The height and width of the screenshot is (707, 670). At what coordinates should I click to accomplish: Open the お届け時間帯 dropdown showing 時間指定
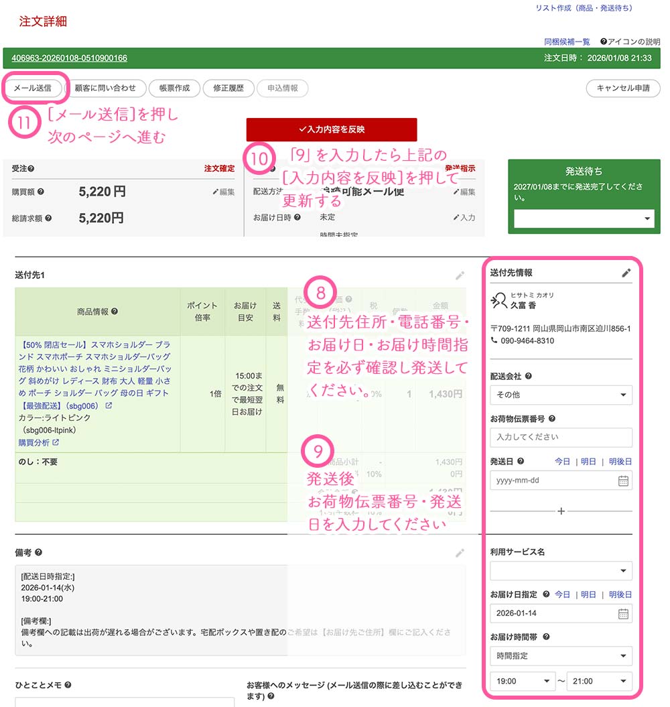click(x=561, y=656)
